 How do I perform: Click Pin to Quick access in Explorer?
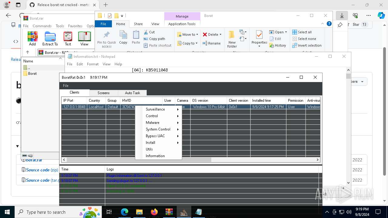pos(107,39)
